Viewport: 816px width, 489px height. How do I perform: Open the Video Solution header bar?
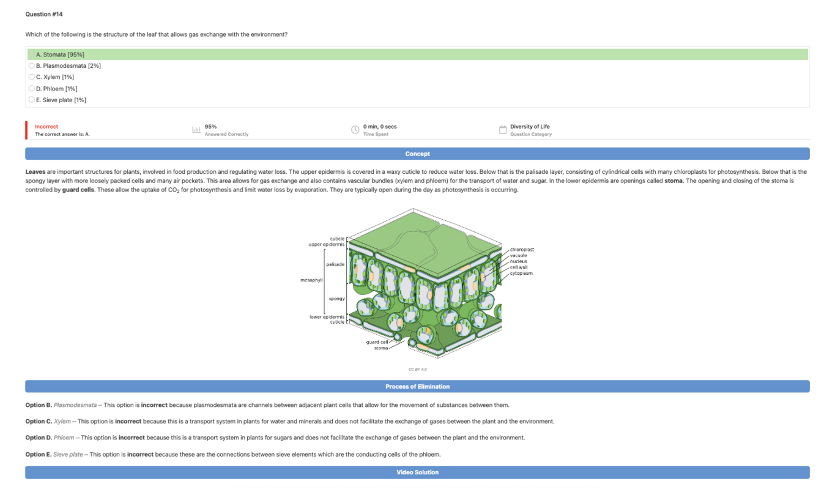coord(417,472)
